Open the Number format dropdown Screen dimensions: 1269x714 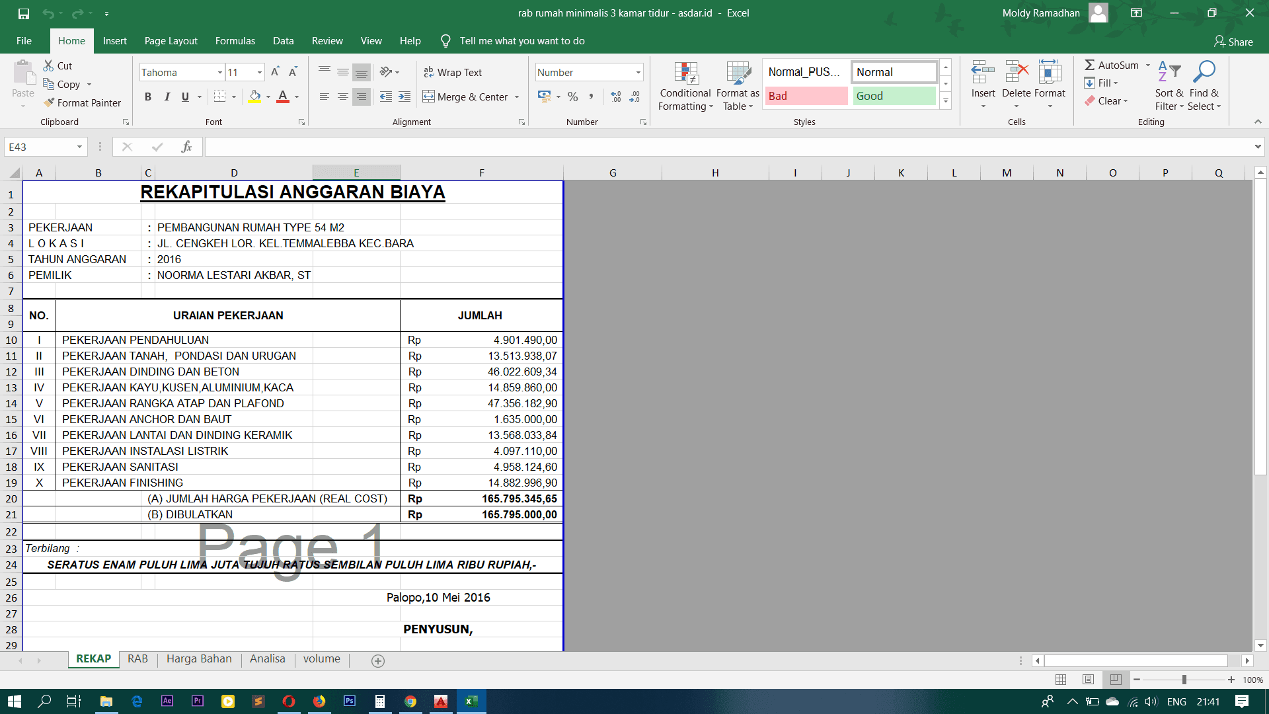[x=638, y=72]
